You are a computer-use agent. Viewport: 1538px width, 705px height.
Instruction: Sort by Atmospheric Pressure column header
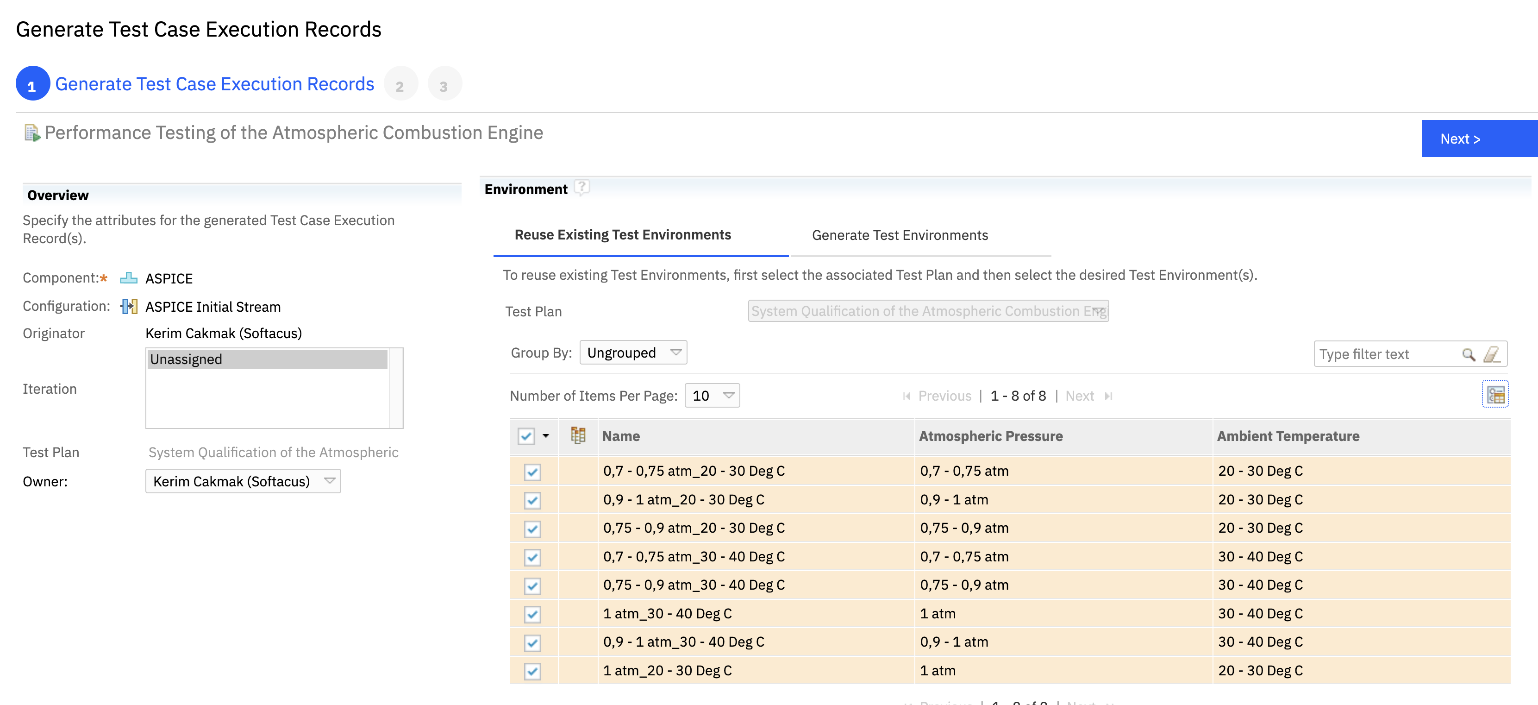(990, 436)
